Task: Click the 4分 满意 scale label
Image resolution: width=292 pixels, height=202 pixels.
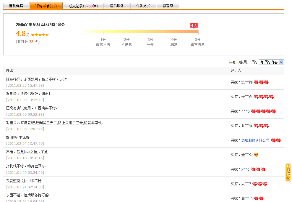Action: [174, 42]
